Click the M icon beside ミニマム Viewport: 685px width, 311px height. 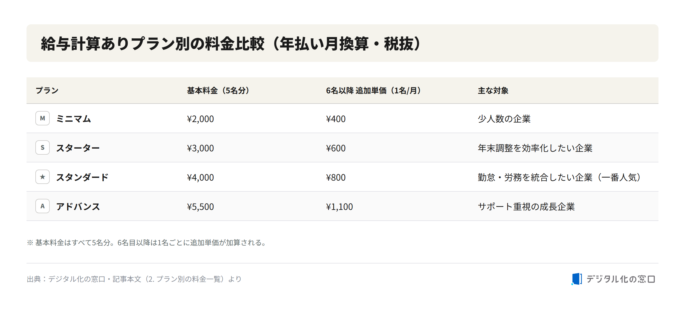[43, 118]
